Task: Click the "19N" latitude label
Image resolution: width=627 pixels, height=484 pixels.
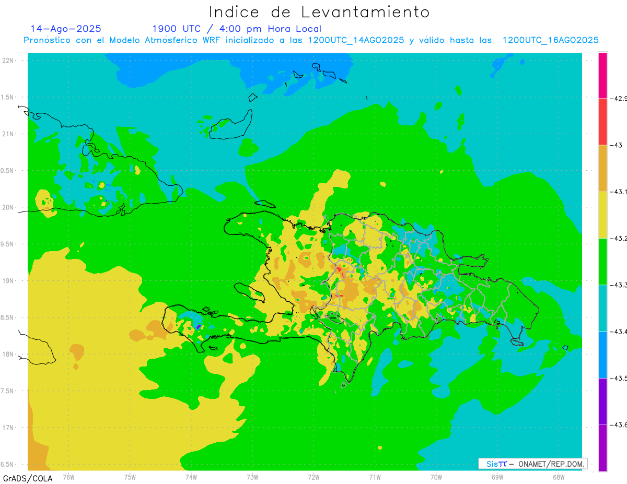Action: pyautogui.click(x=8, y=280)
